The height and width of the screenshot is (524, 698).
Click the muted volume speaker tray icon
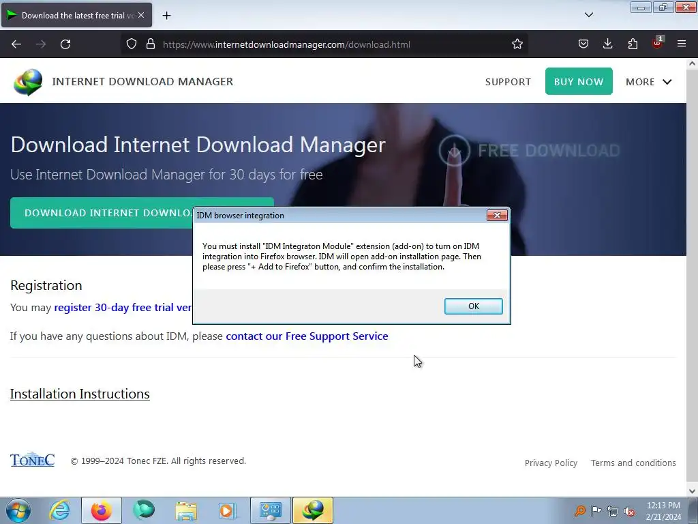pos(629,511)
